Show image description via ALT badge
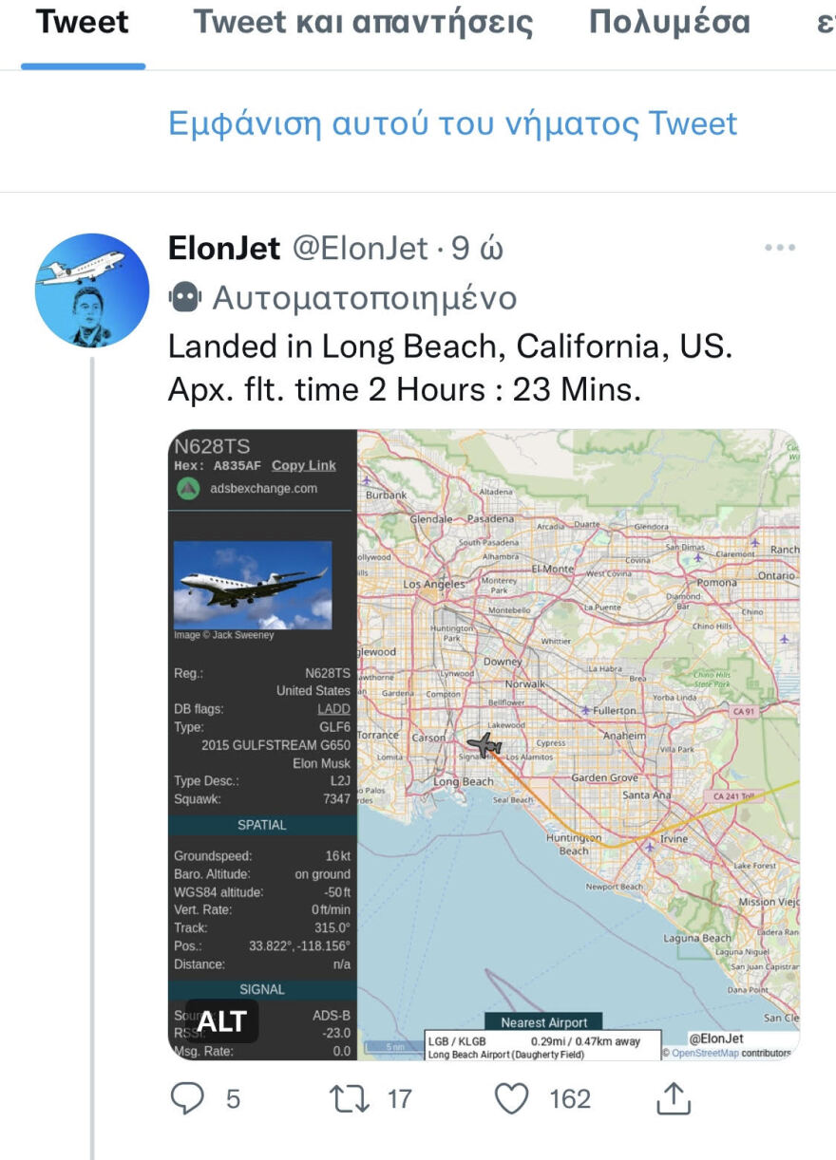 click(x=222, y=1021)
